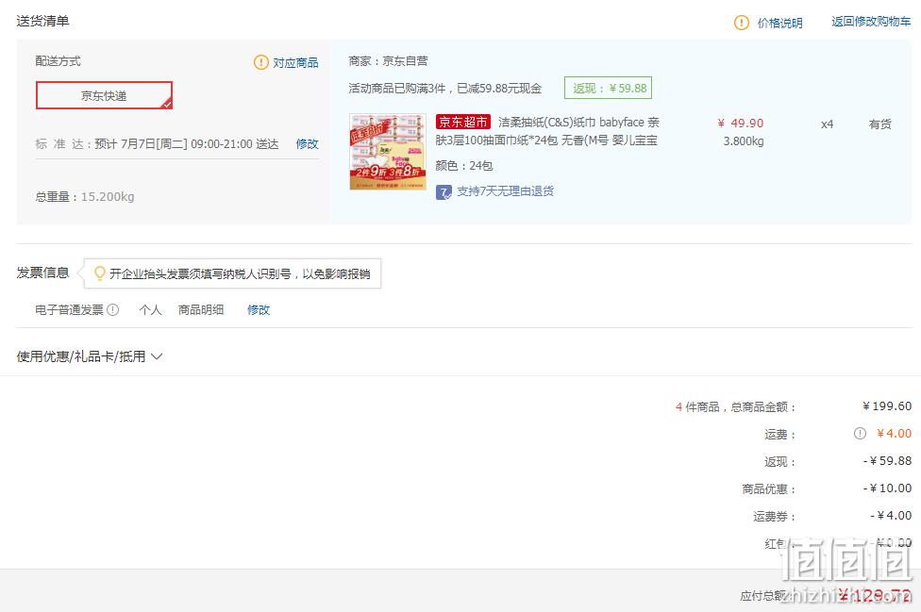Image resolution: width=921 pixels, height=612 pixels.
Task: Click the 运费 amount ¥4.00
Action: [x=894, y=434]
